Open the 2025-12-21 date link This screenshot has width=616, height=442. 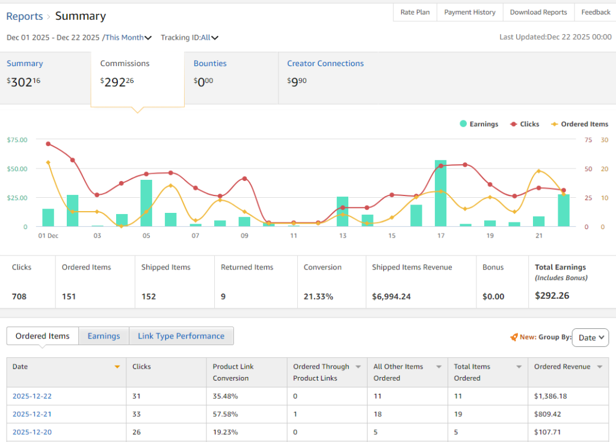click(31, 414)
